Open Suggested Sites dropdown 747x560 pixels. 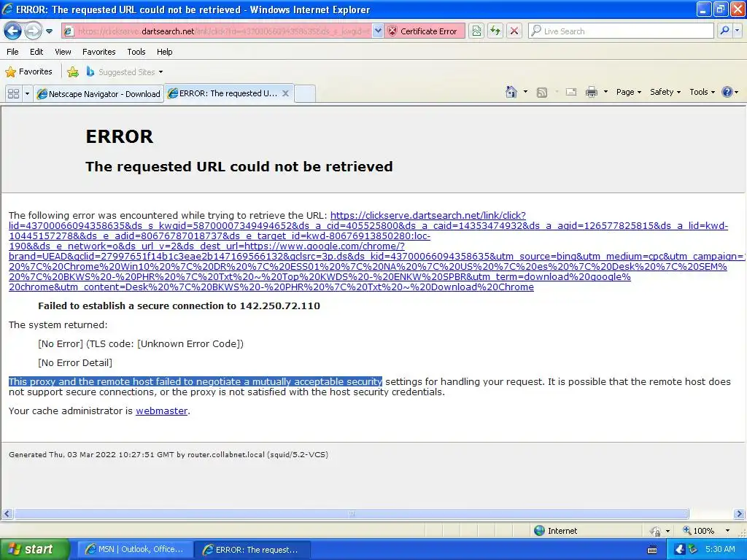coord(125,72)
